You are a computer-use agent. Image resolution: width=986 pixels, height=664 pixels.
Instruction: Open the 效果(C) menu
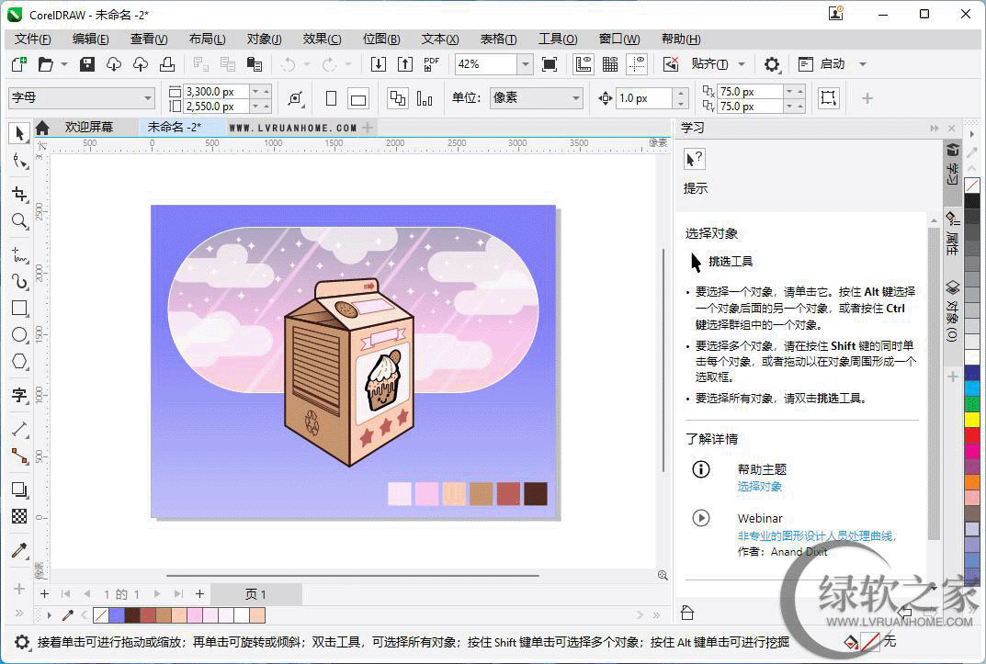322,39
